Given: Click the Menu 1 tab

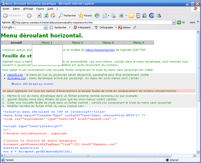Looking at the screenshot, I should tap(47, 43).
